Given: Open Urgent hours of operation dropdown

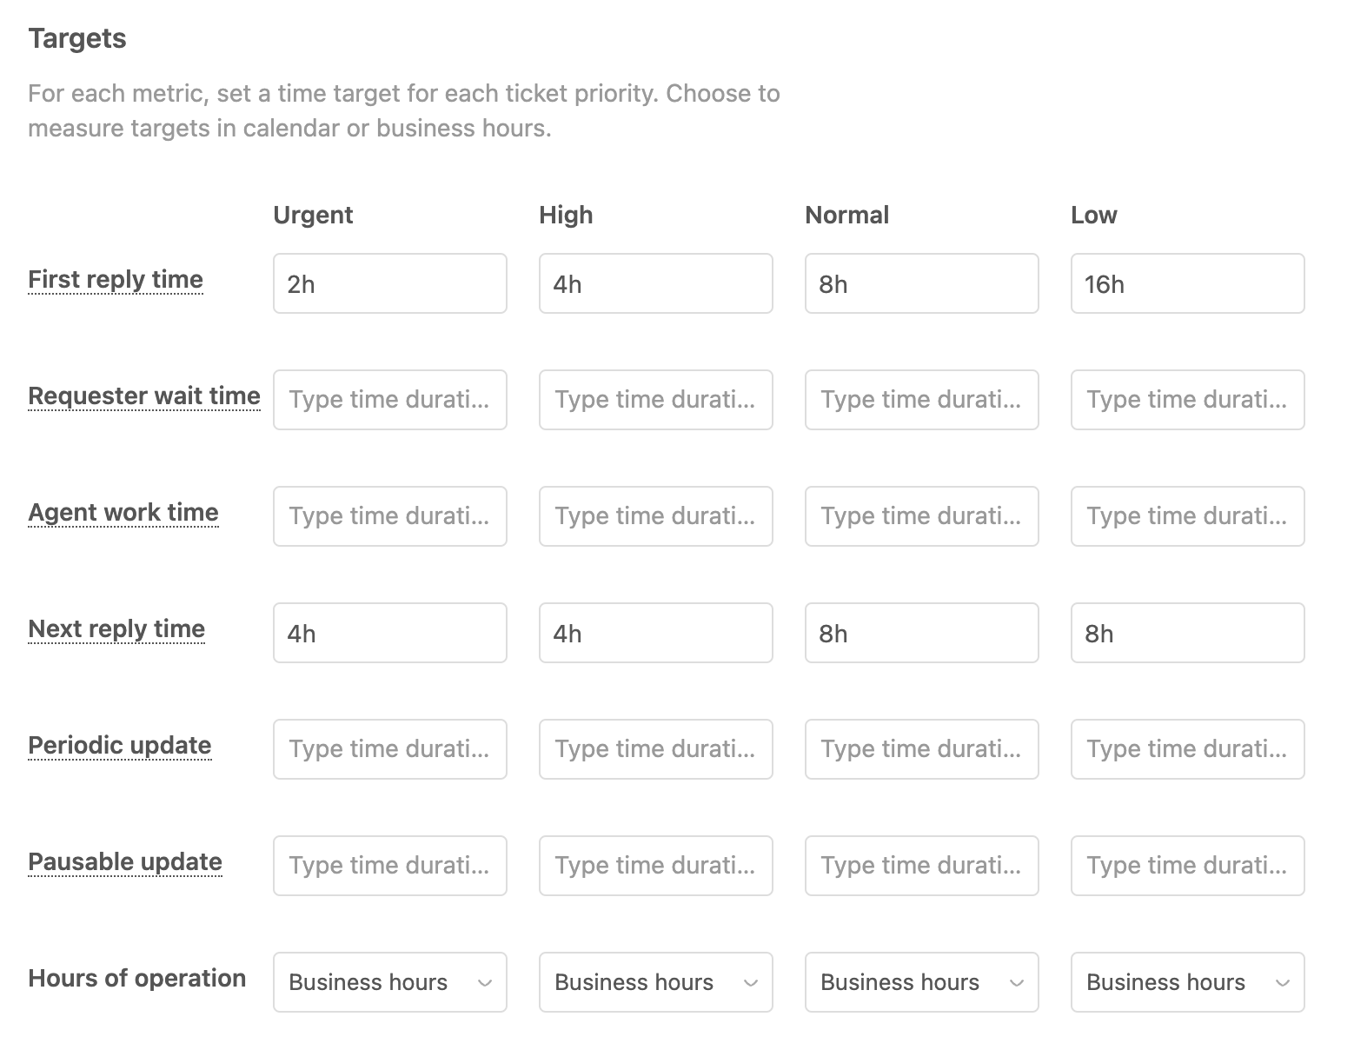Looking at the screenshot, I should click(389, 982).
